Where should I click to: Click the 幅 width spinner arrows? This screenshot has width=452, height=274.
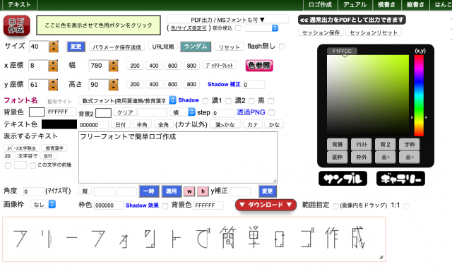113,66
